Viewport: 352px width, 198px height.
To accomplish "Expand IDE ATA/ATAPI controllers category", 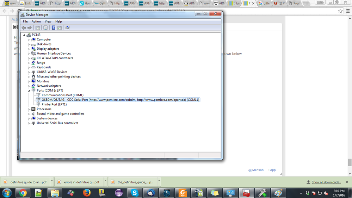I will click(x=29, y=58).
